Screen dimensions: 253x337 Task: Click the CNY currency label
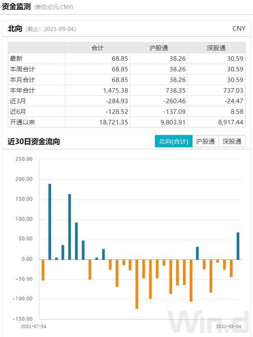click(239, 29)
